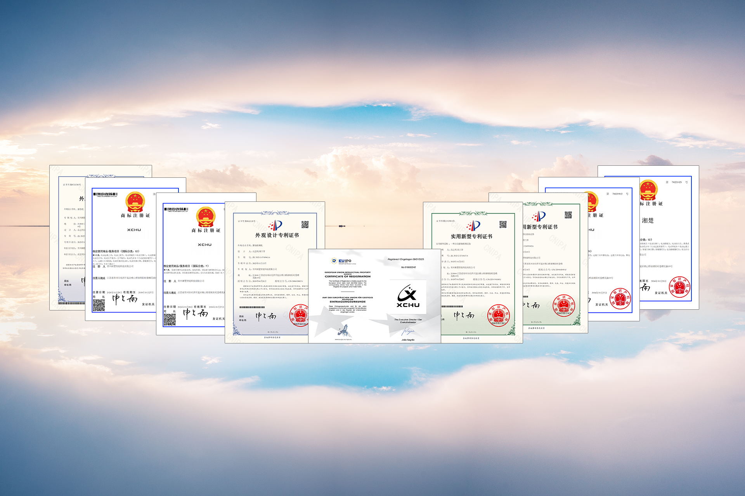
Task: Click the front 实用新型专利证书 title text
Action: point(471,236)
